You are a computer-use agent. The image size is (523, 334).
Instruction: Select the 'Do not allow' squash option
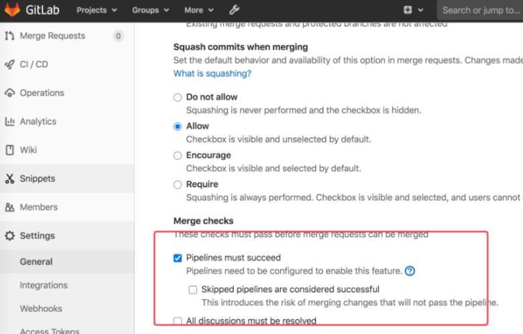(178, 97)
